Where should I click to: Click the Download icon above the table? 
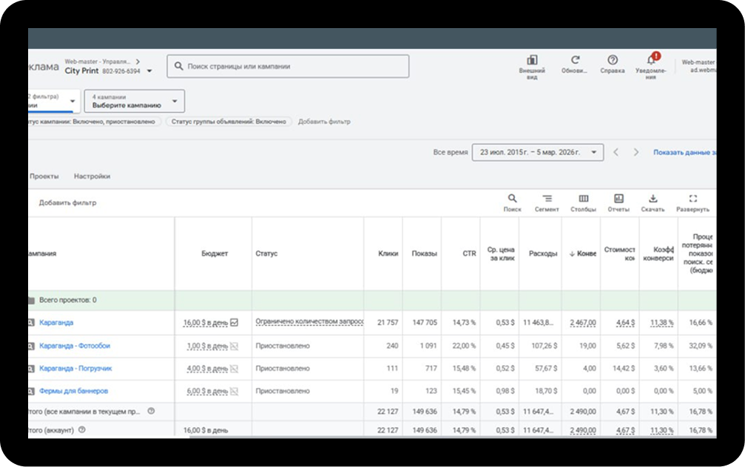653,199
